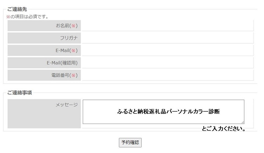Image resolution: width=264 pixels, height=153 pixels.
Task: Click the message textarea resize handle
Action: pyautogui.click(x=243, y=122)
